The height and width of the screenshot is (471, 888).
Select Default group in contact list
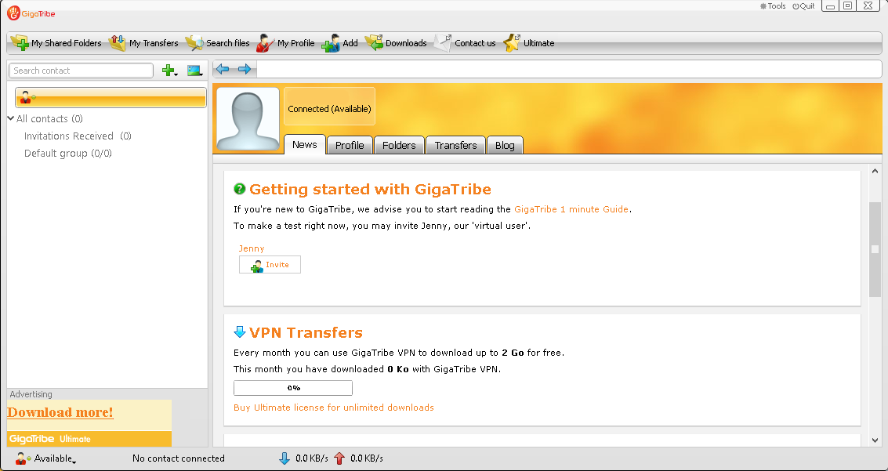coord(68,154)
